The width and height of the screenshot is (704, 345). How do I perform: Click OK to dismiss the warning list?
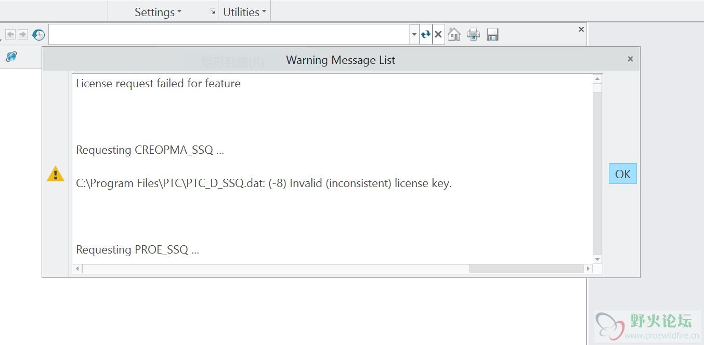click(623, 174)
